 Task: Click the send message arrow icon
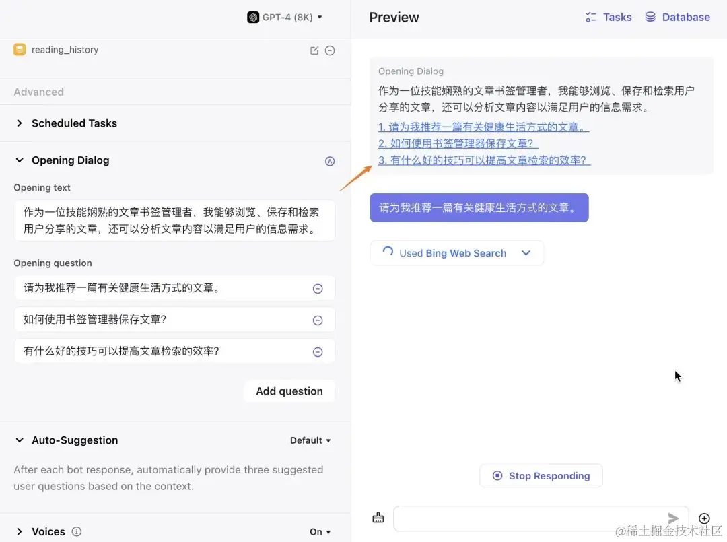tap(673, 518)
